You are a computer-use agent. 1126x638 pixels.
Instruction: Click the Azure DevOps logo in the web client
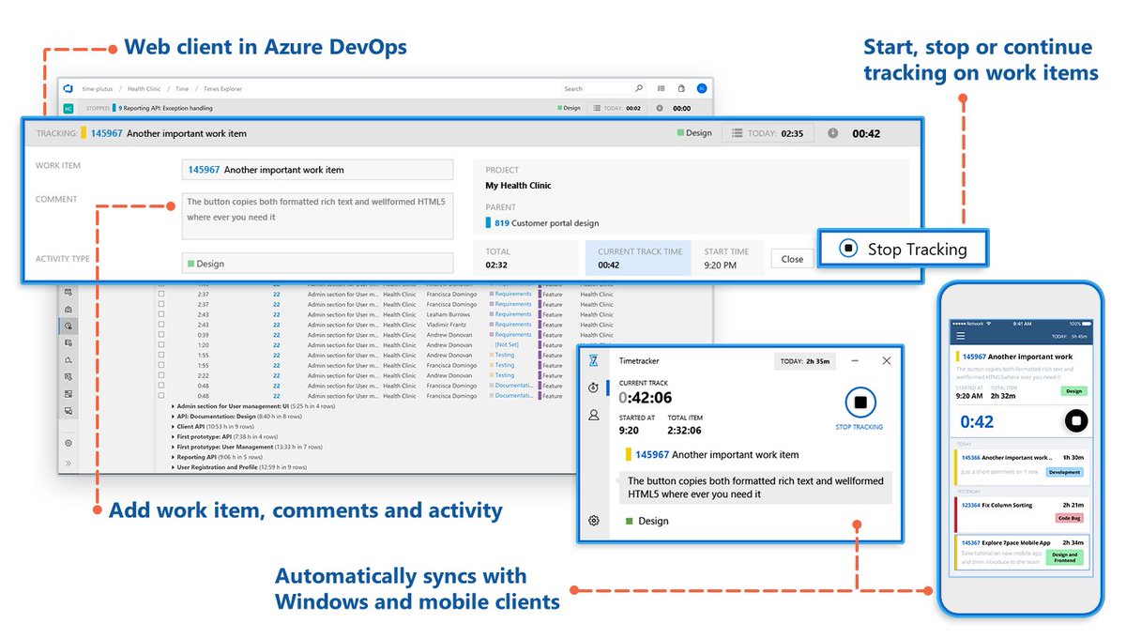(x=68, y=88)
